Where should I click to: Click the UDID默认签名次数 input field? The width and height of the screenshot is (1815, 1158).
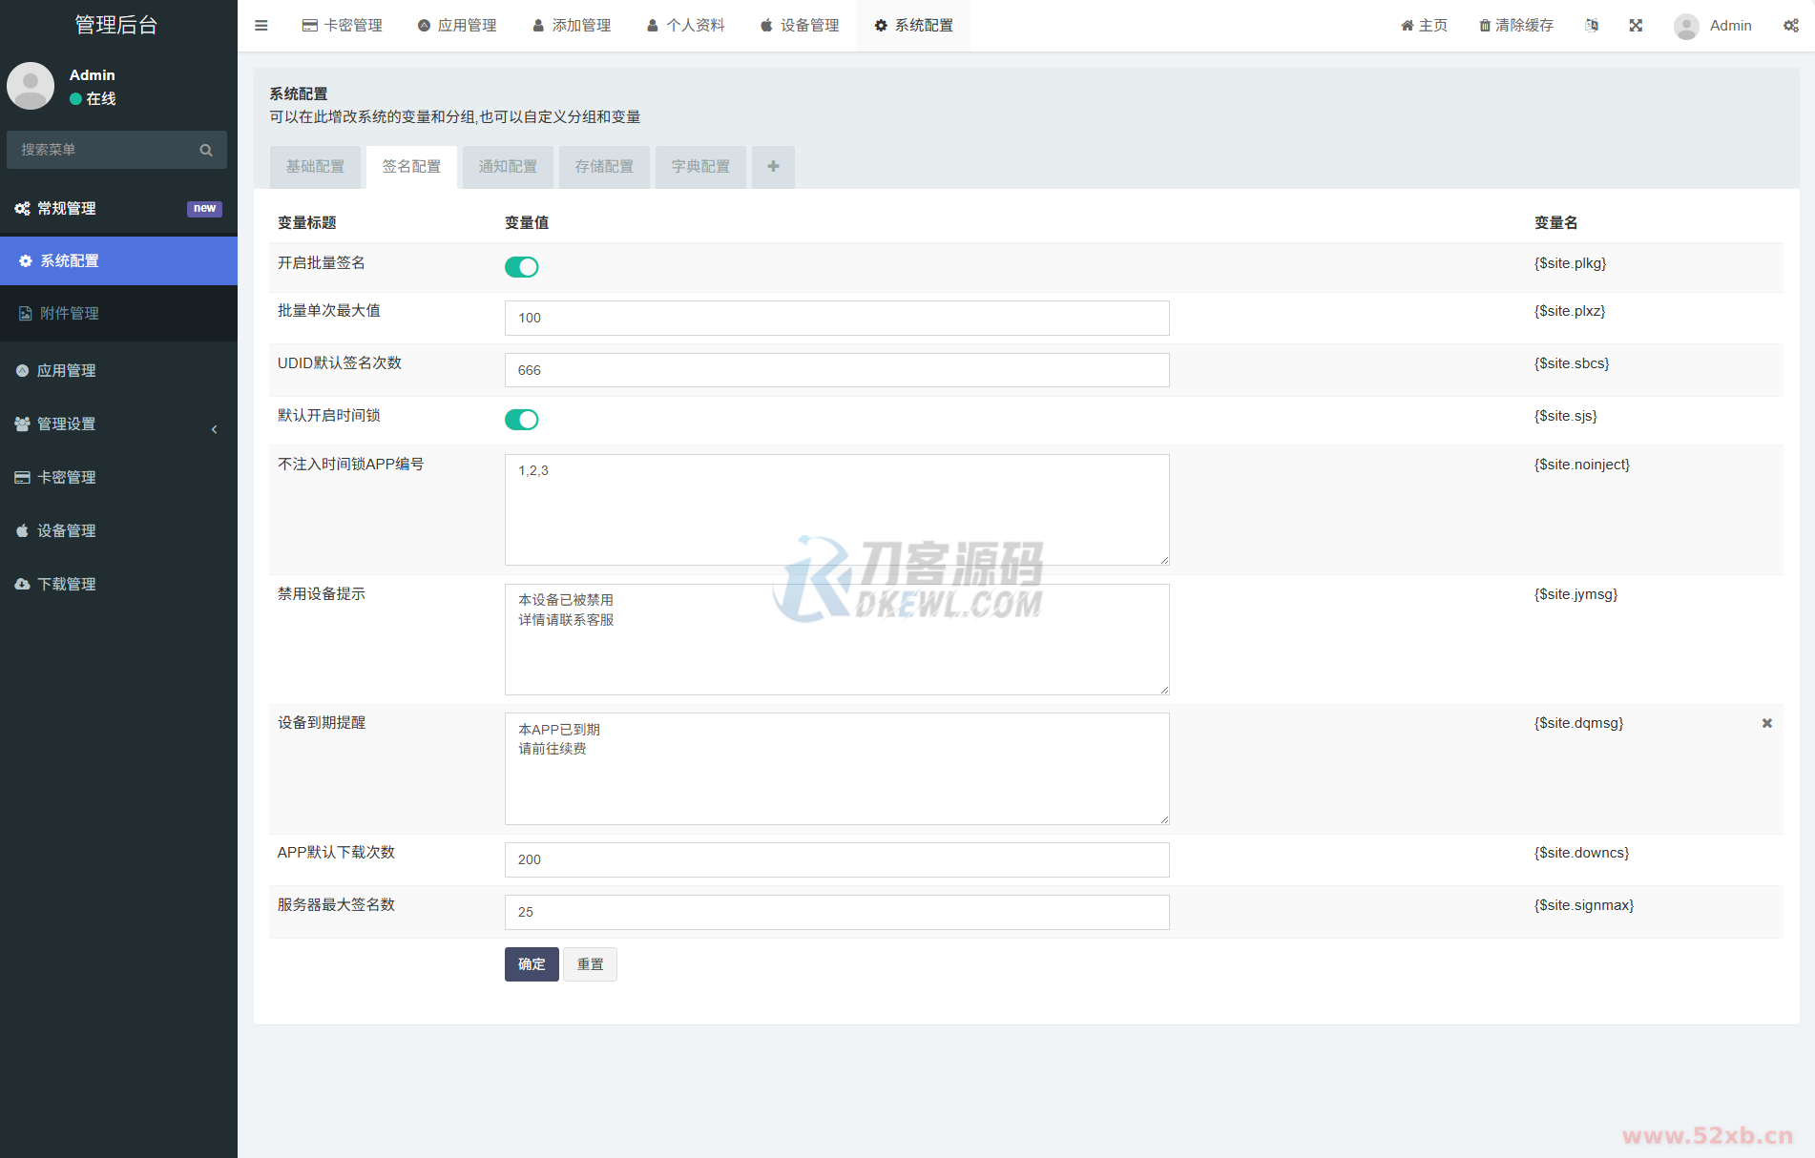click(836, 370)
